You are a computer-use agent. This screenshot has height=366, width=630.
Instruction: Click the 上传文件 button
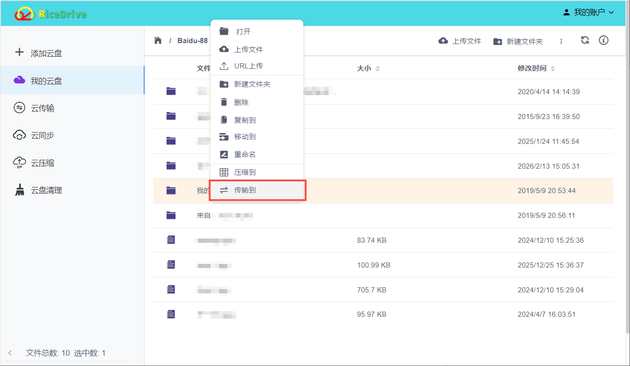coord(459,41)
